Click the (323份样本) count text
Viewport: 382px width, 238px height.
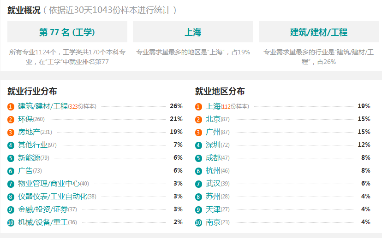click(x=82, y=106)
